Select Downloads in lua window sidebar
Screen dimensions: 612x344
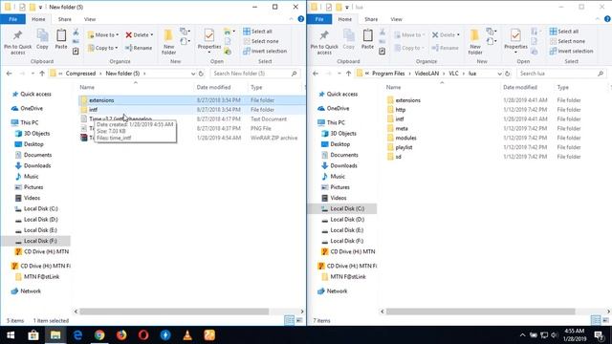(343, 165)
